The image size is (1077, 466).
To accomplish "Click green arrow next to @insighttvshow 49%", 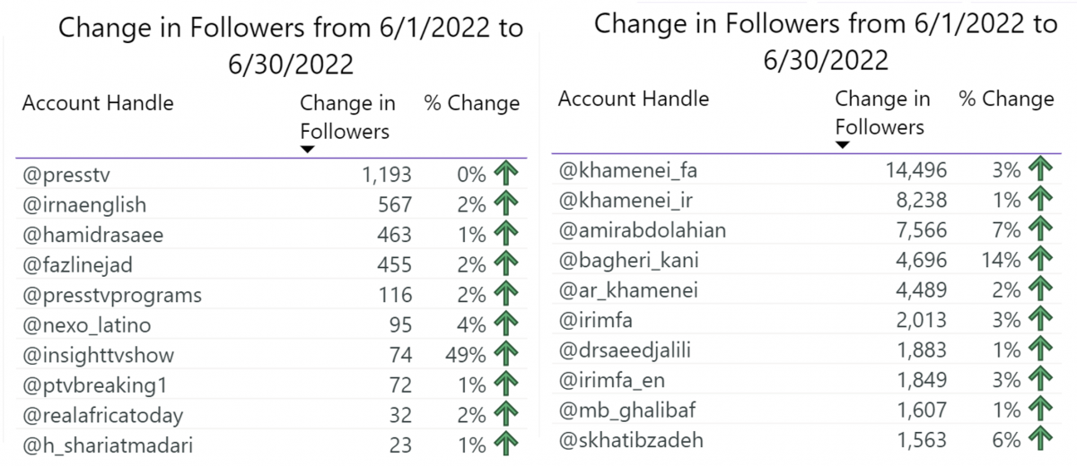I will click(x=508, y=355).
